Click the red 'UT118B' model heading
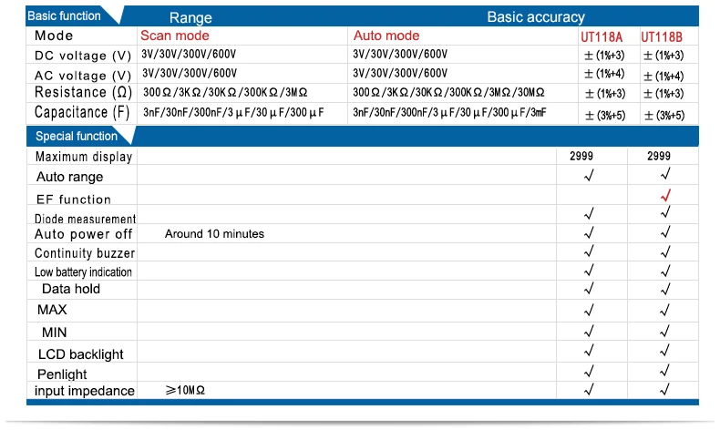Image resolution: width=720 pixels, height=430 pixels. coord(662,36)
